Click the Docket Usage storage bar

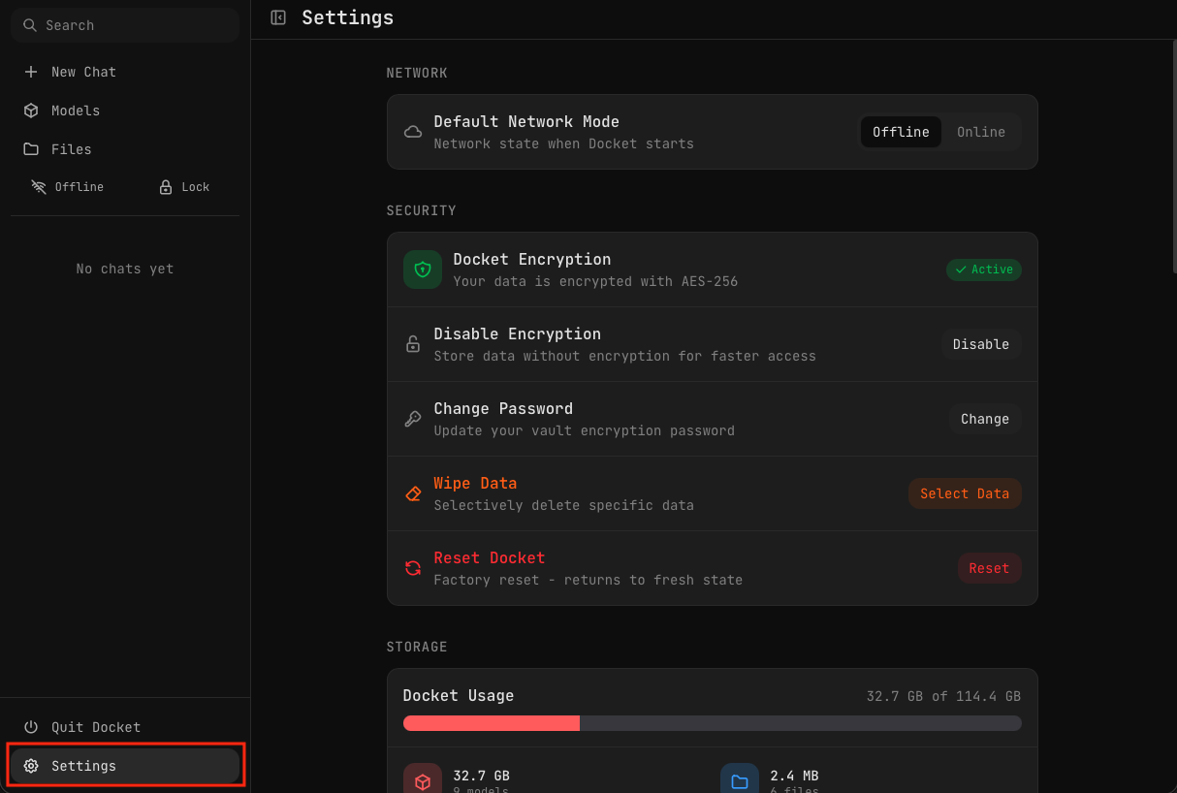tap(712, 723)
